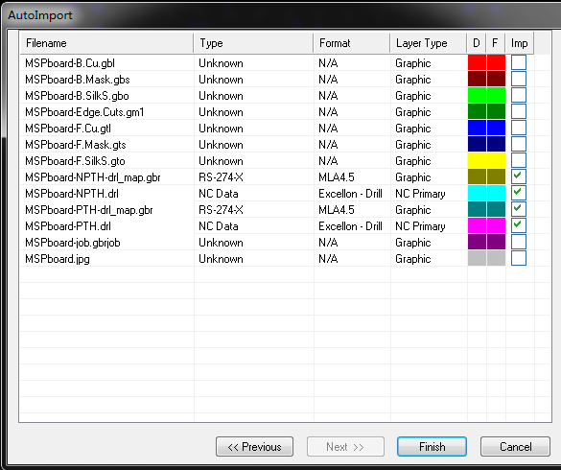The image size is (561, 470).
Task: Click the Imp column header
Action: pos(520,43)
